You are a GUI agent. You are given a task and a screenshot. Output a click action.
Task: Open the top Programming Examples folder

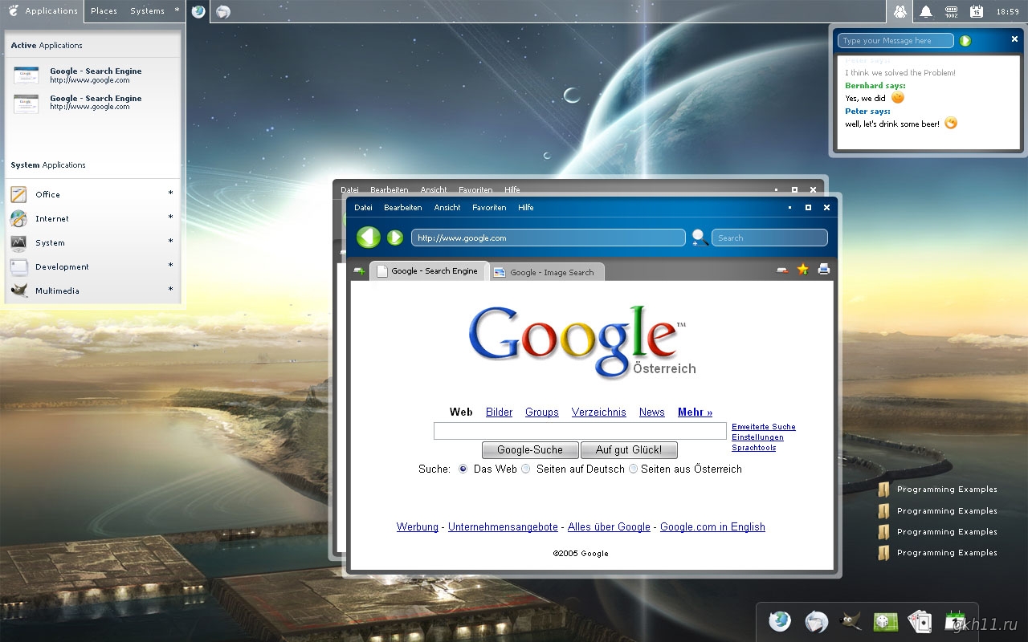click(x=938, y=490)
